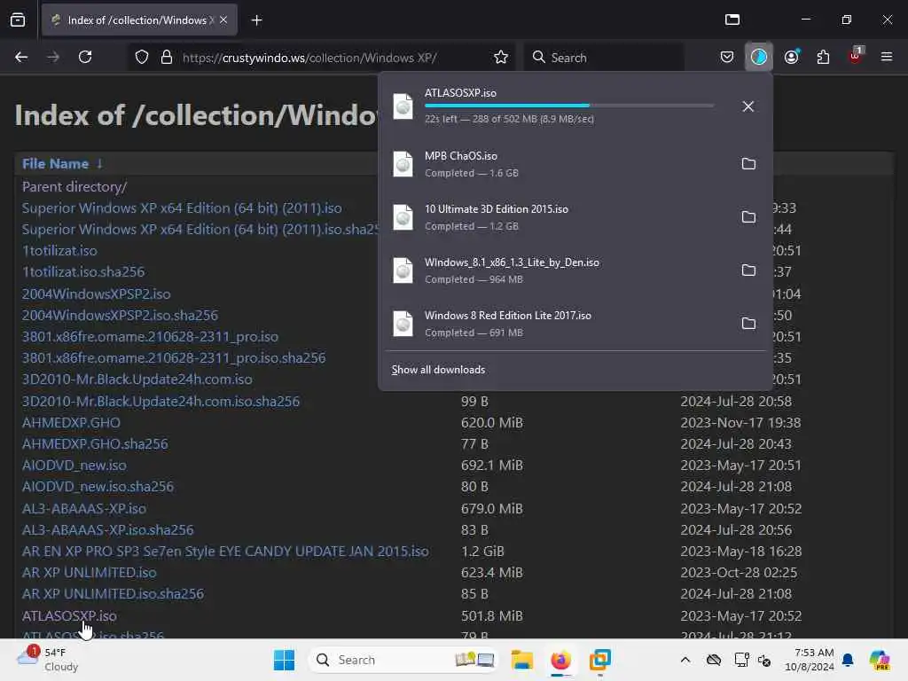Screen dimensions: 908x681
Task: Show hidden tray icons chevron
Action: tap(685, 660)
